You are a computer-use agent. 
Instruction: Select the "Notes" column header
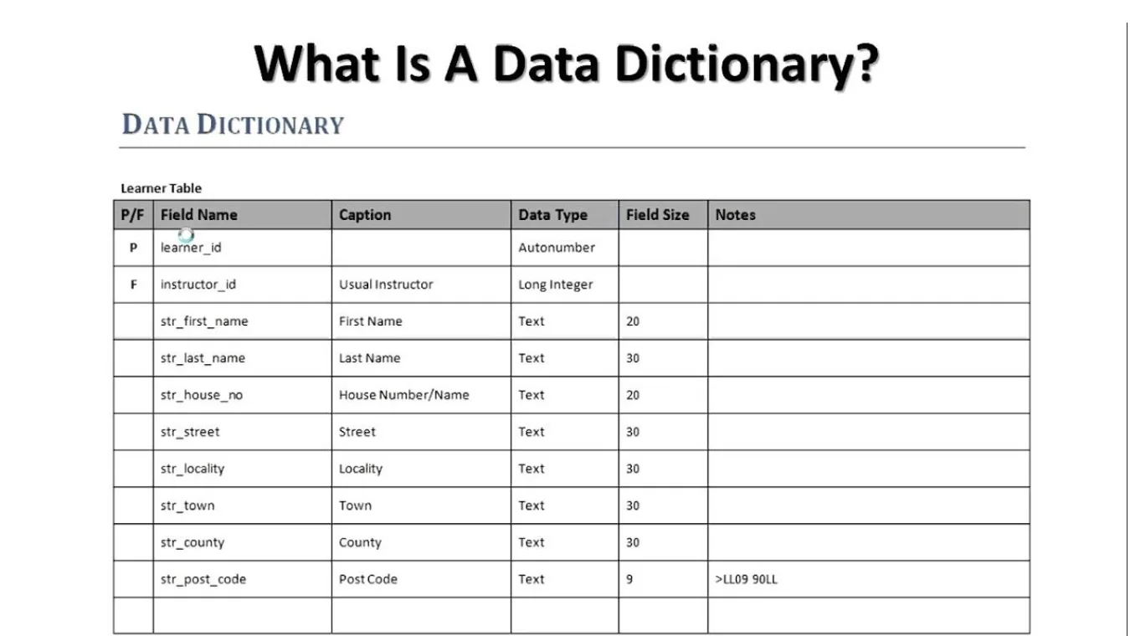pyautogui.click(x=735, y=215)
